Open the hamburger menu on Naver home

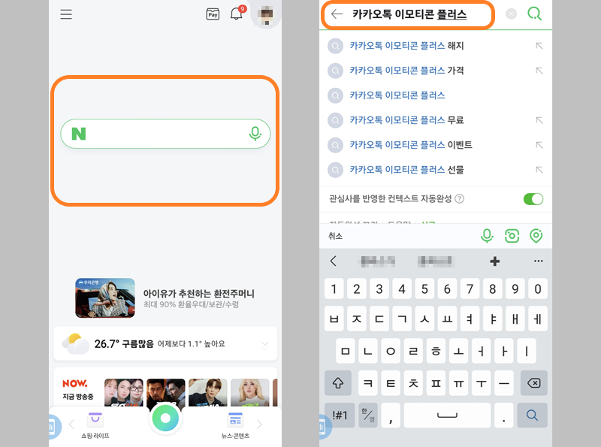66,14
